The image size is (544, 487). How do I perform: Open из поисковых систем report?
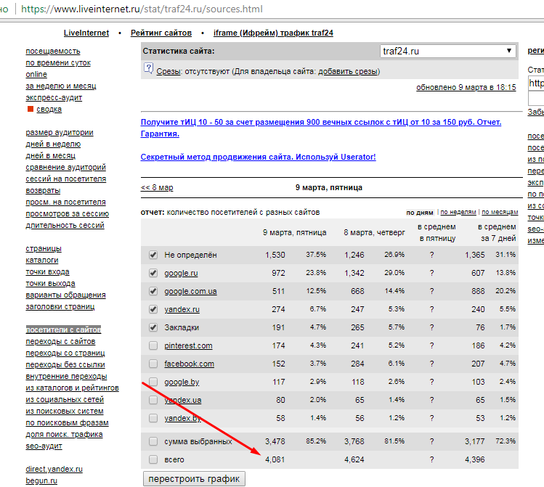tap(64, 411)
